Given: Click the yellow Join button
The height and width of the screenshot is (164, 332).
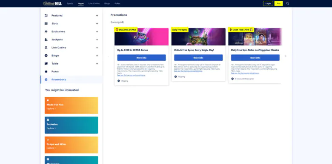Looking at the screenshot, I should pos(278,3).
